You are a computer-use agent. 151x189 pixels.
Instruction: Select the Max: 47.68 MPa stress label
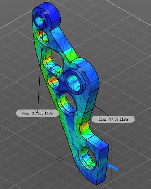(113, 119)
